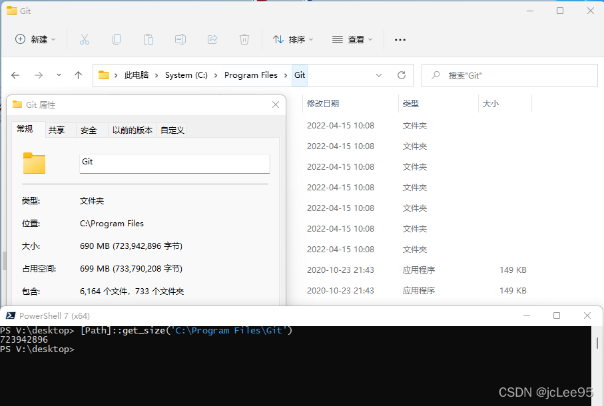Image resolution: width=604 pixels, height=406 pixels.
Task: Expand chevron after Program Files breadcrumb
Action: coord(286,75)
